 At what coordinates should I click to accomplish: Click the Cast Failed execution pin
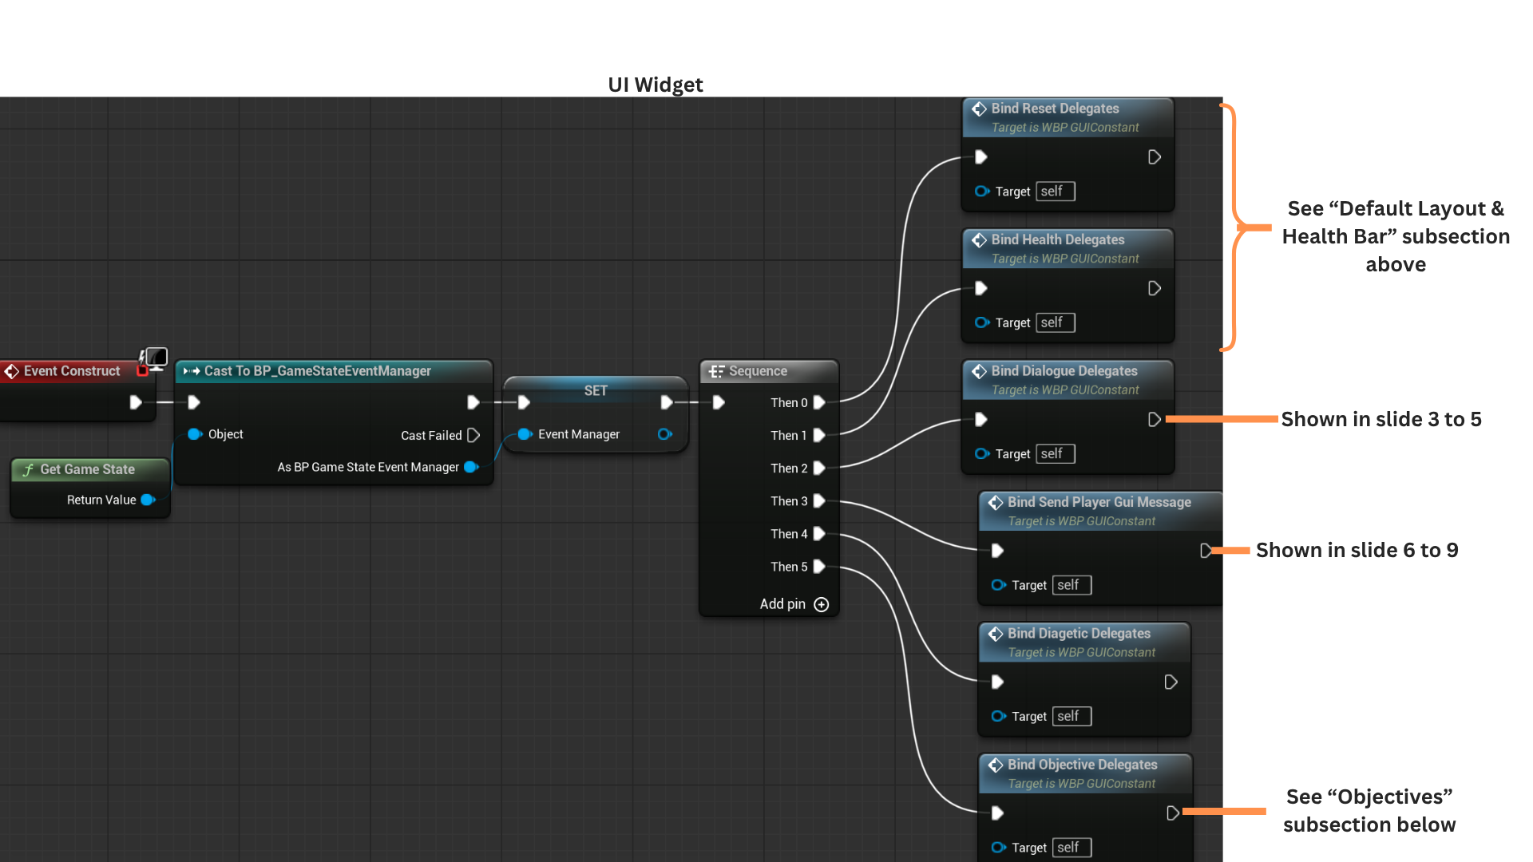pos(473,435)
